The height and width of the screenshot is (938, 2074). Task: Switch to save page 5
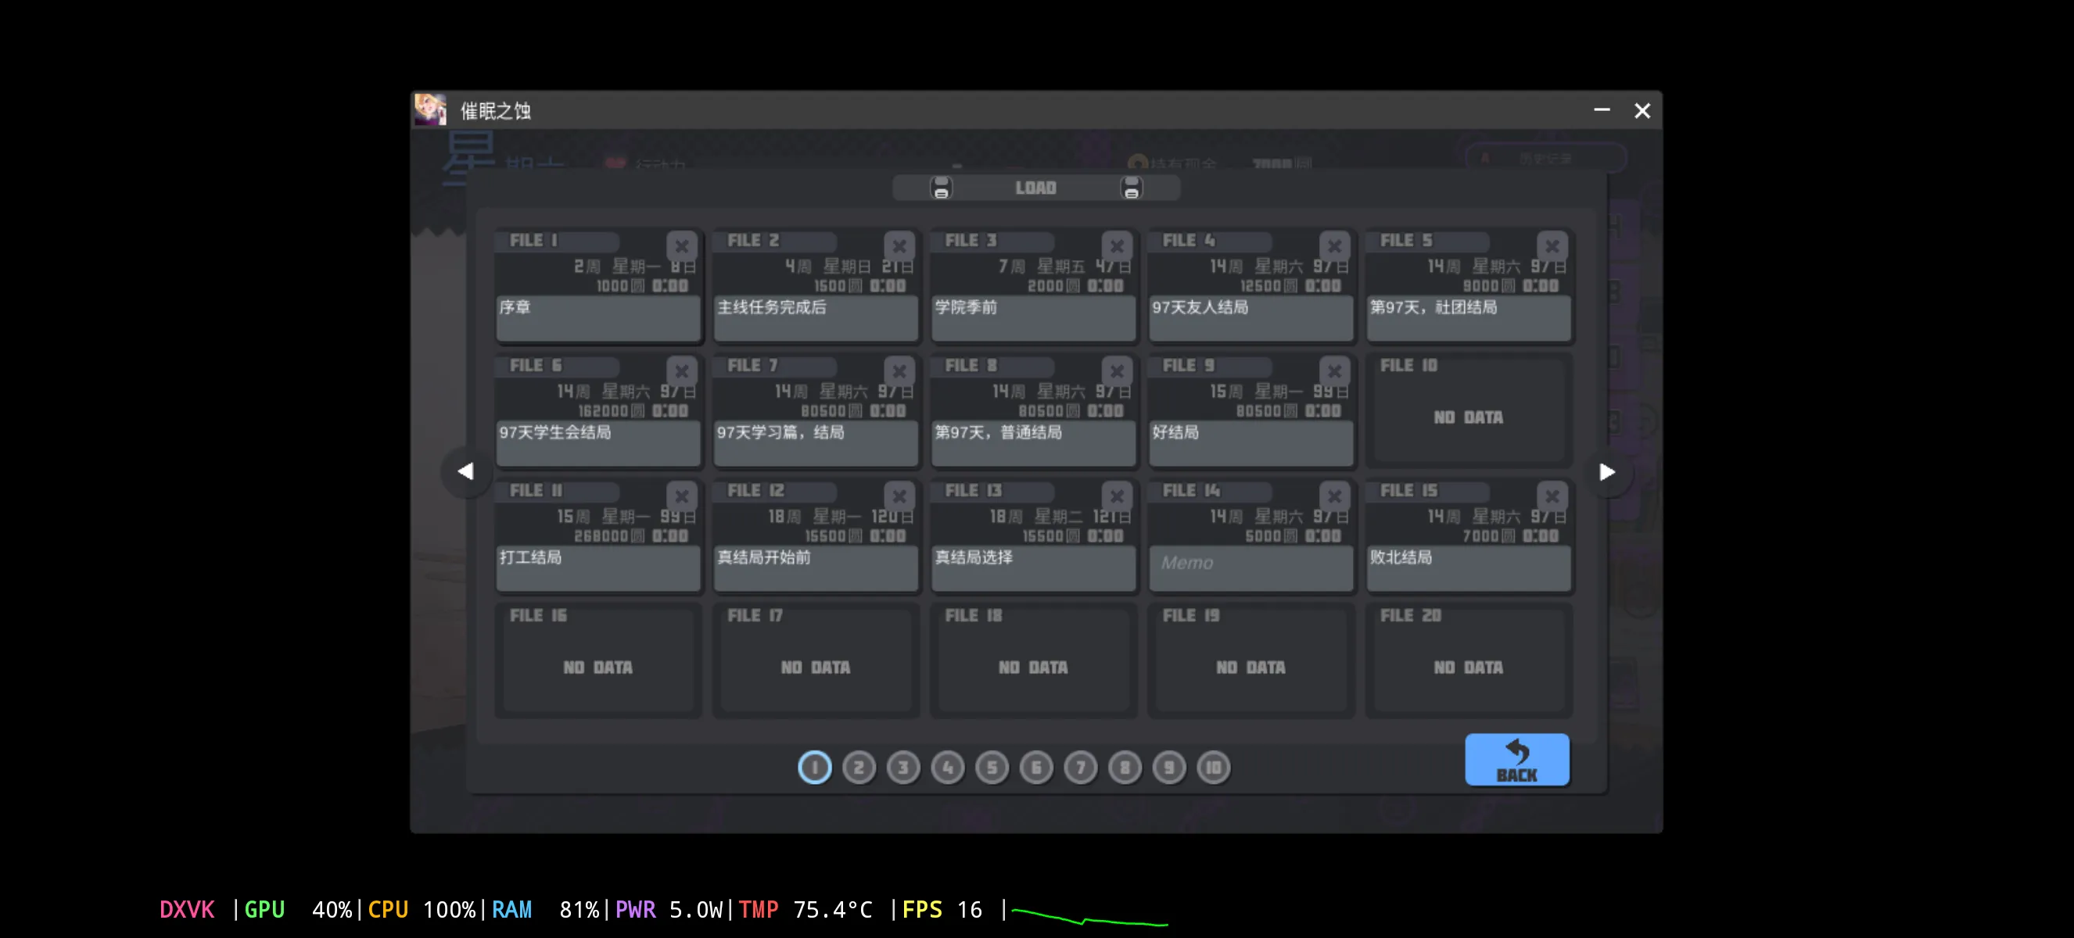[x=992, y=768]
